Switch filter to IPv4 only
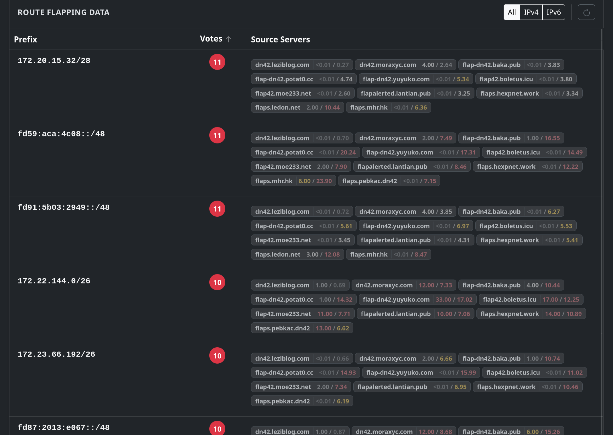The width and height of the screenshot is (613, 435). point(531,12)
